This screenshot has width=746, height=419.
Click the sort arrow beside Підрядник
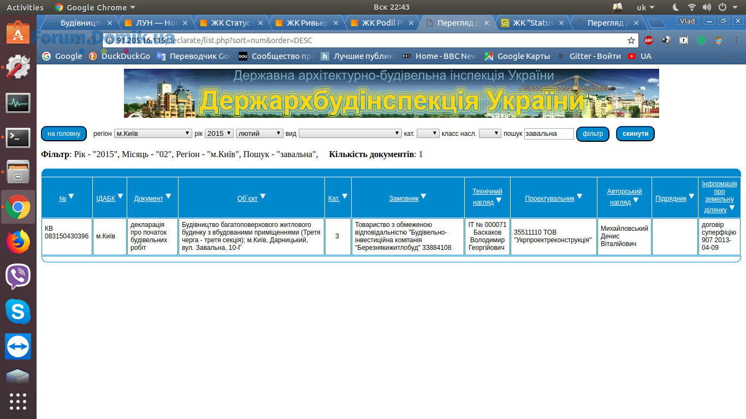691,196
